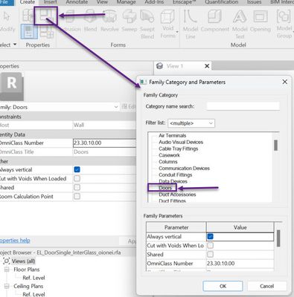This screenshot has height=297, width=294.
Task: Select Communication Devices category
Action: (x=184, y=169)
